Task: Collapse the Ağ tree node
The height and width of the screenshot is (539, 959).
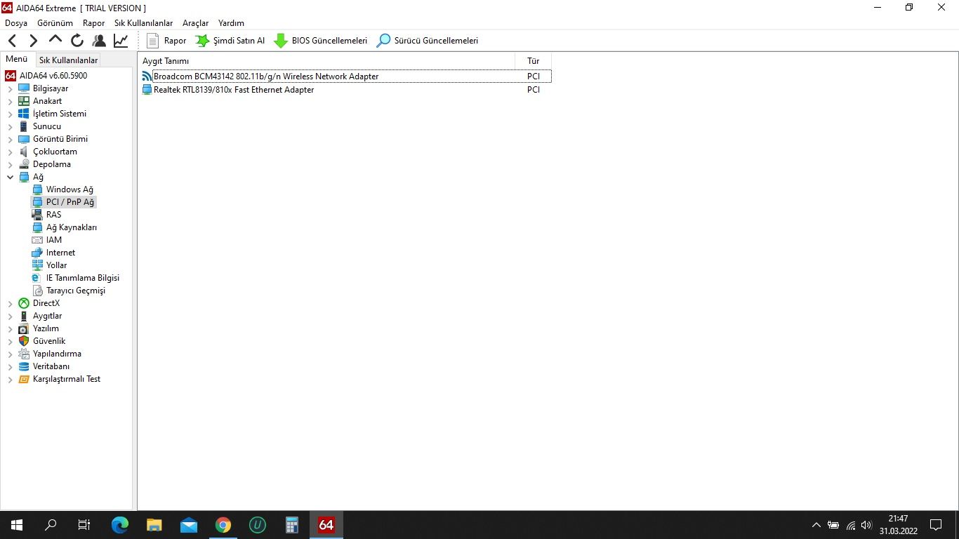Action: click(10, 178)
